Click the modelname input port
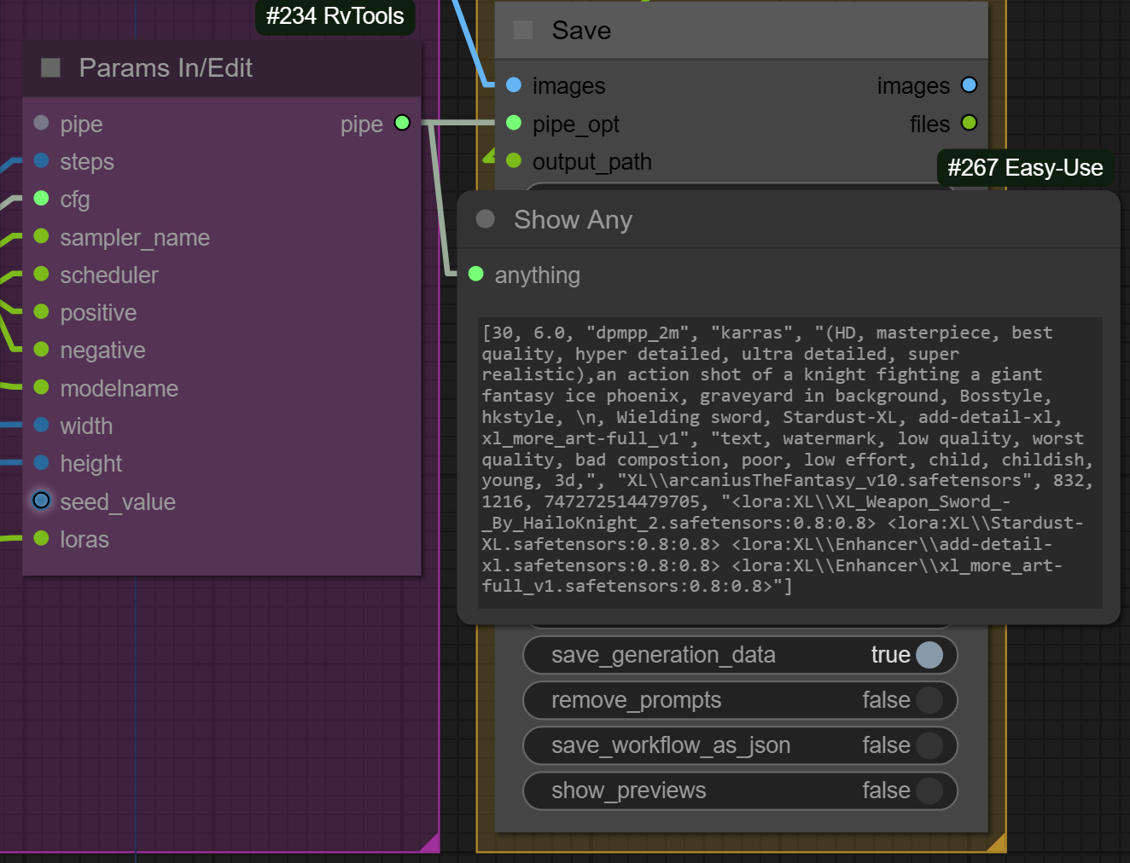This screenshot has width=1130, height=863. tap(41, 387)
